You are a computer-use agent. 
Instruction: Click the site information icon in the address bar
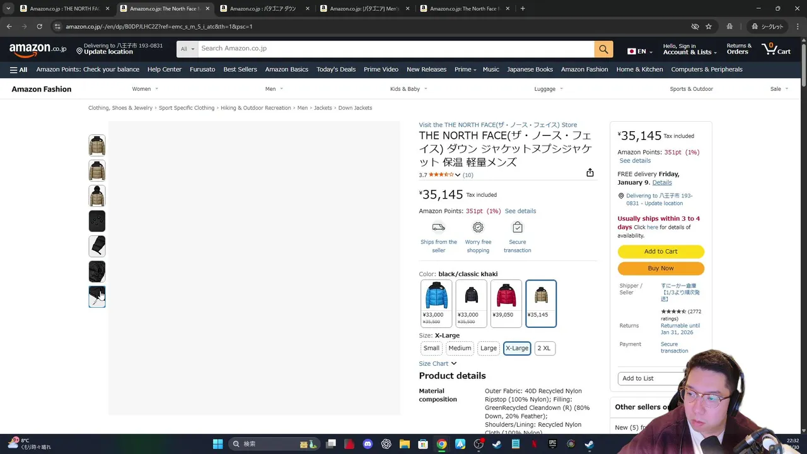click(x=57, y=26)
